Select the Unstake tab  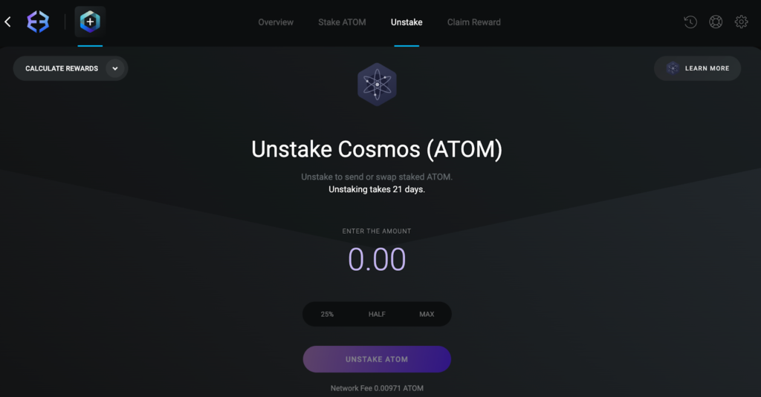pos(407,22)
